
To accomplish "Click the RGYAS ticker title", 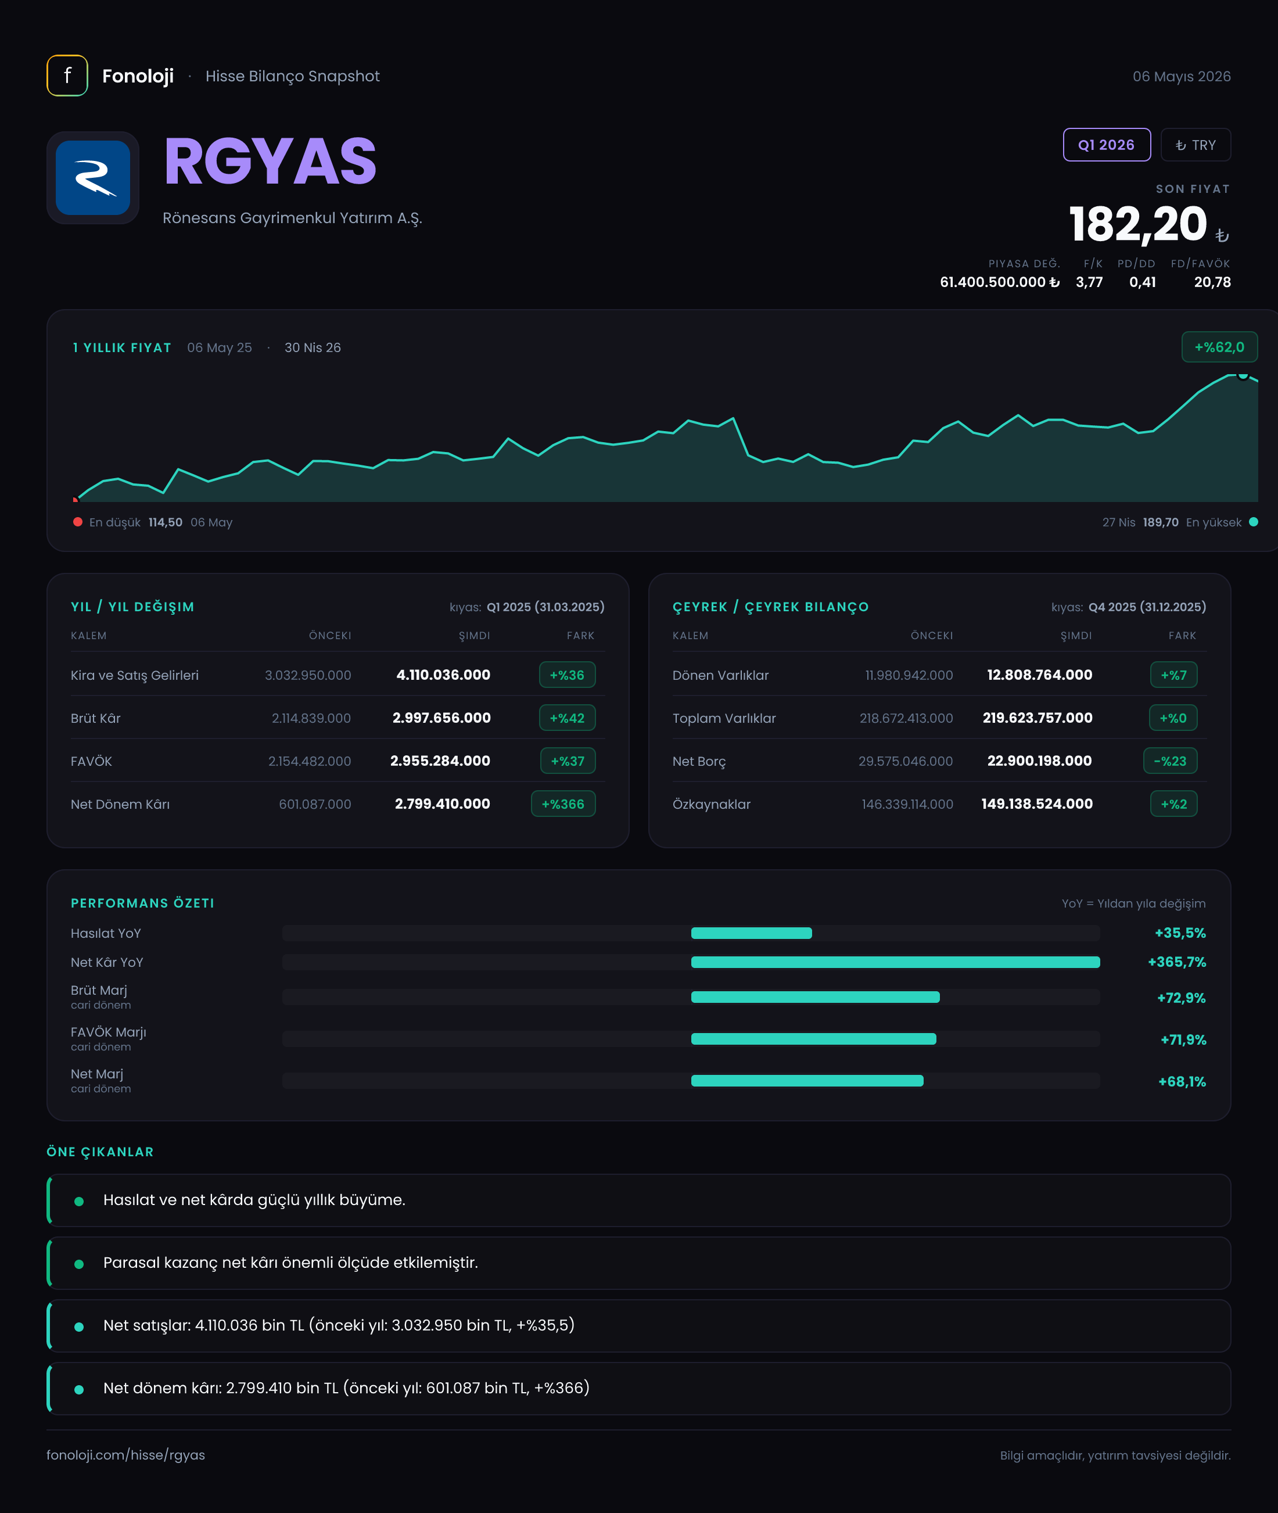I will [x=270, y=162].
